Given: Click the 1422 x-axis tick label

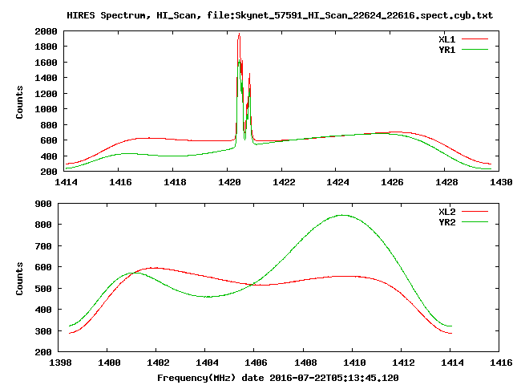Looking at the screenshot, I should [x=284, y=182].
